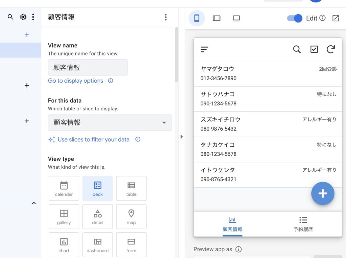Open hamburger menu in app preview
This screenshot has height=258, width=346.
pyautogui.click(x=204, y=49)
